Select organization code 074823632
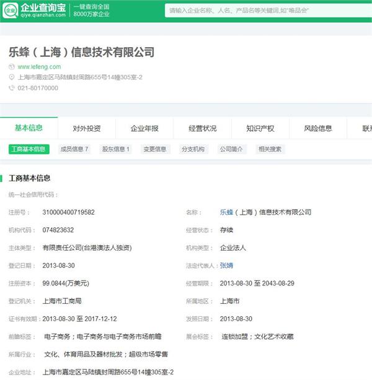The width and height of the screenshot is (372, 380). click(x=58, y=230)
